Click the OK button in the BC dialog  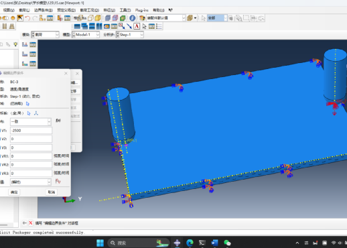[x=14, y=192]
